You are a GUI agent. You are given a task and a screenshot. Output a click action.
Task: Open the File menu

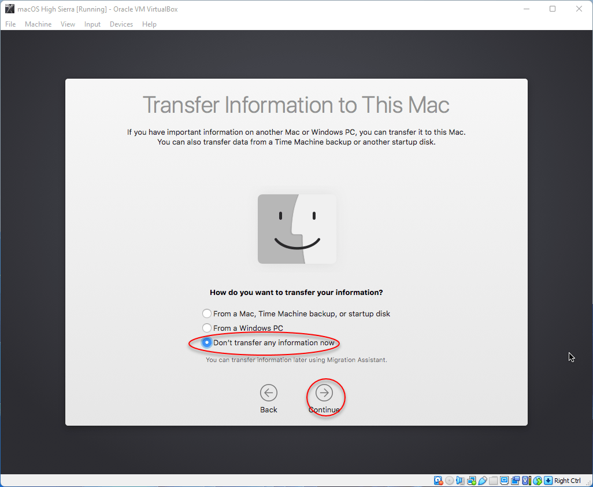pyautogui.click(x=10, y=24)
